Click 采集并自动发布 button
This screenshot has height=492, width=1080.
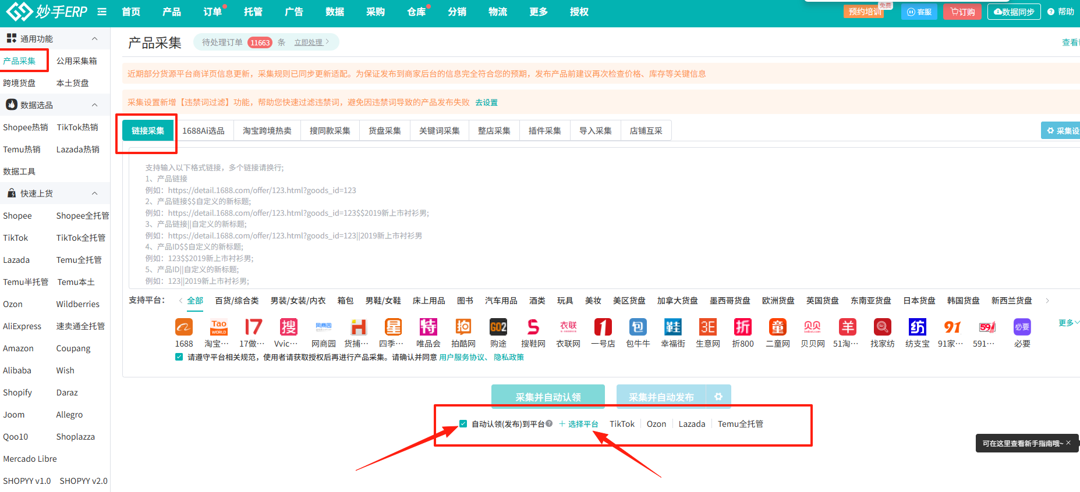[661, 397]
